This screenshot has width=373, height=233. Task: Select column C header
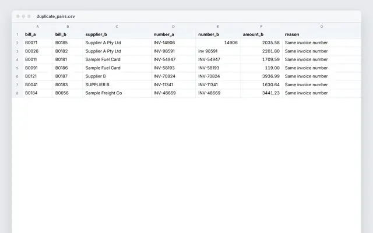(117, 27)
